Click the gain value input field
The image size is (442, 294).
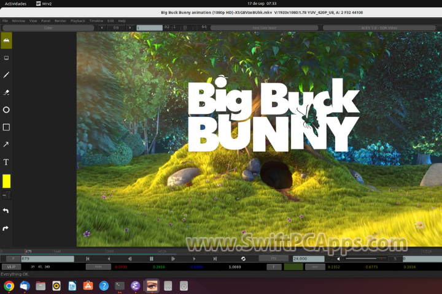(149, 28)
